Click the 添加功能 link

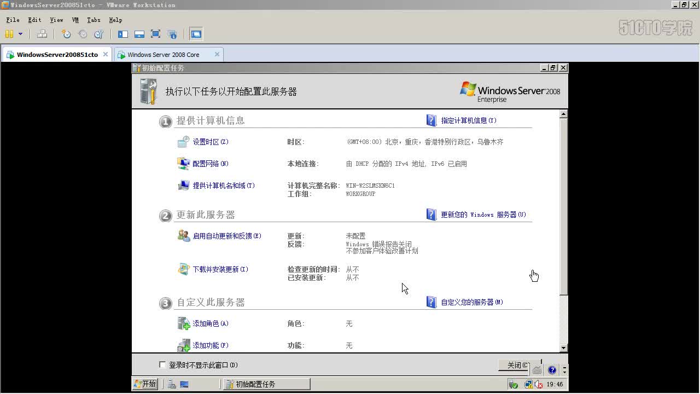[211, 345]
